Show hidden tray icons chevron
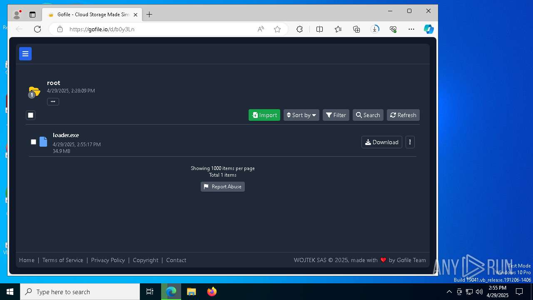533x300 pixels. click(x=449, y=292)
